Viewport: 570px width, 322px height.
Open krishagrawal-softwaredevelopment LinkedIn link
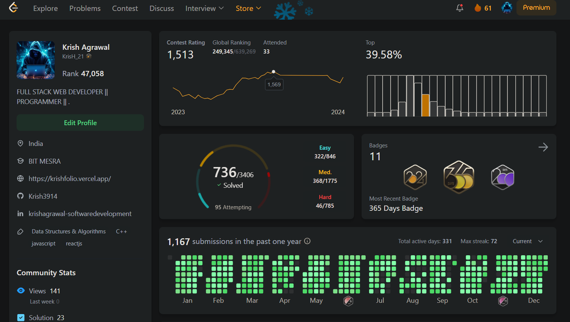[x=80, y=214]
